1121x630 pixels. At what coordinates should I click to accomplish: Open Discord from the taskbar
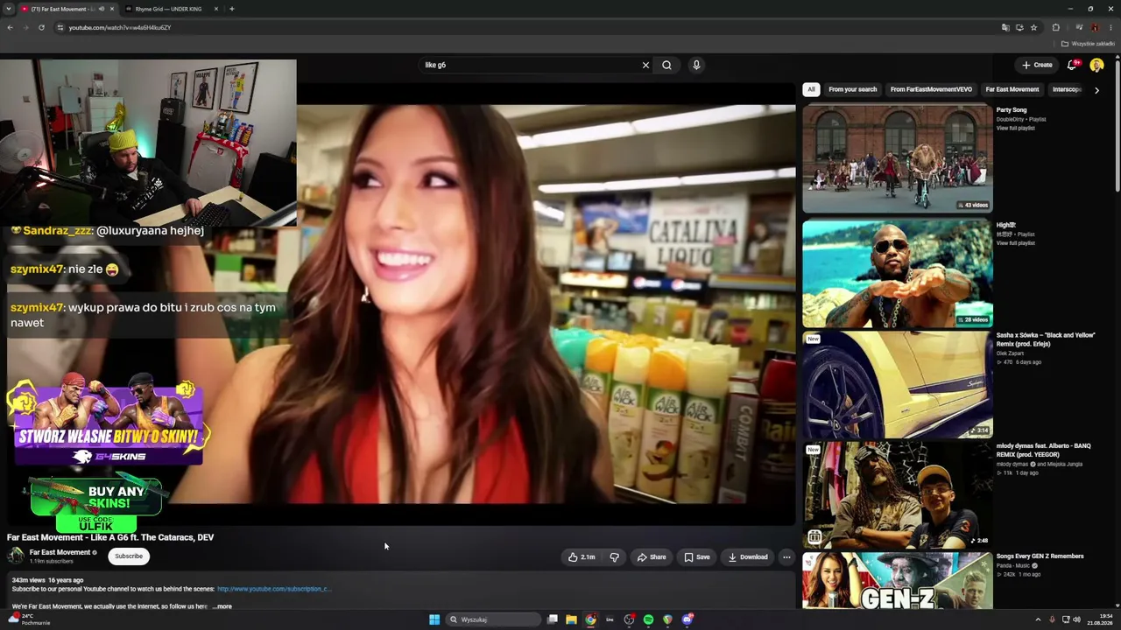(x=687, y=619)
